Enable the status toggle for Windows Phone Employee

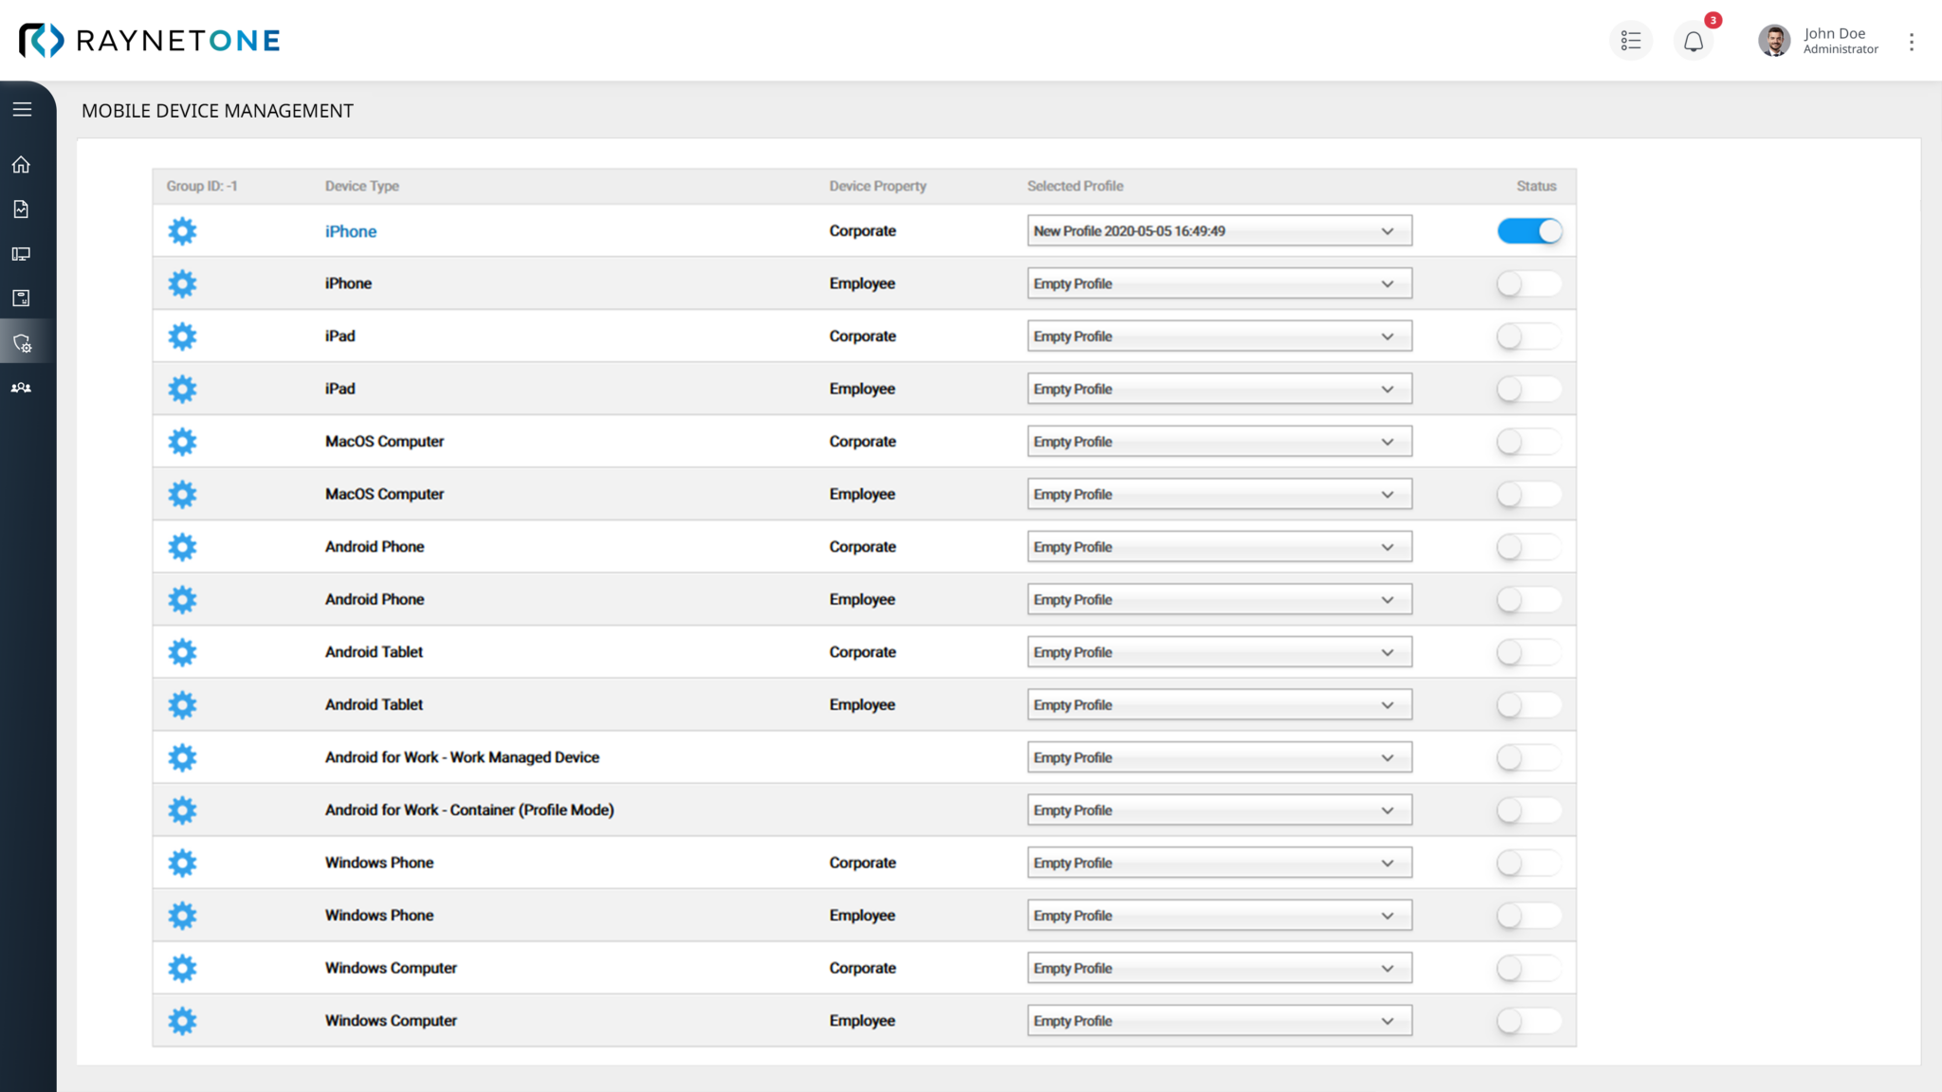[1530, 915]
